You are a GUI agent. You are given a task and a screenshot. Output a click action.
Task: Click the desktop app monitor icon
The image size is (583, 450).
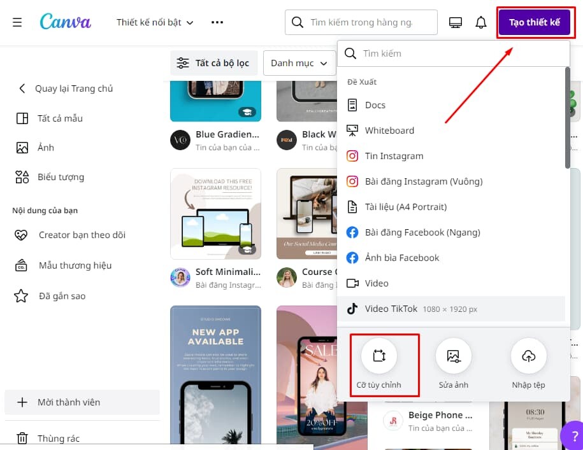click(455, 23)
